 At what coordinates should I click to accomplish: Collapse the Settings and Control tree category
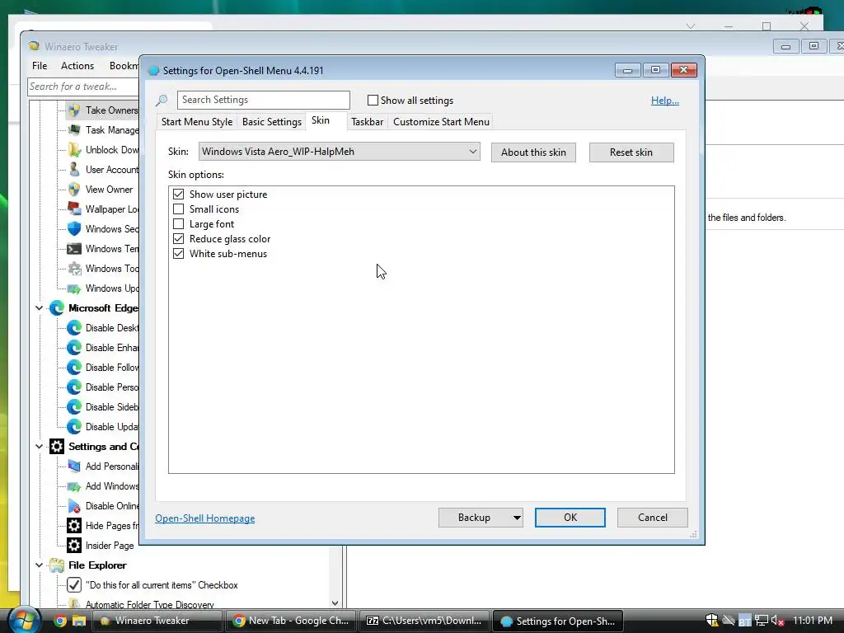click(x=39, y=446)
